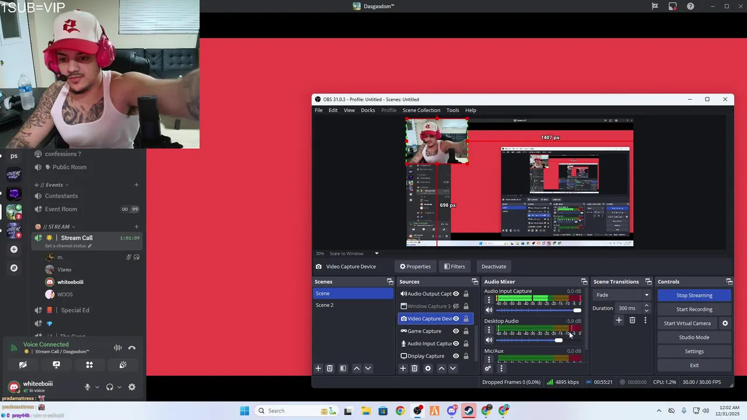
Task: Enable Studio Mode
Action: [x=694, y=337]
